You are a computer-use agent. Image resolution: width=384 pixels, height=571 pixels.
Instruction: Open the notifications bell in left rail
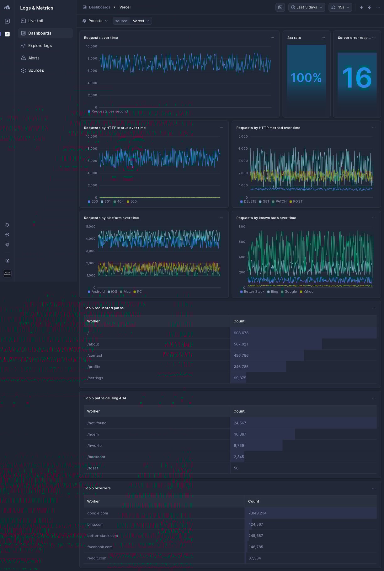click(7, 225)
